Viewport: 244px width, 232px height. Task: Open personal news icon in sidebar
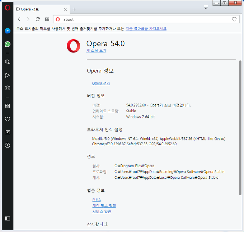[8, 132]
